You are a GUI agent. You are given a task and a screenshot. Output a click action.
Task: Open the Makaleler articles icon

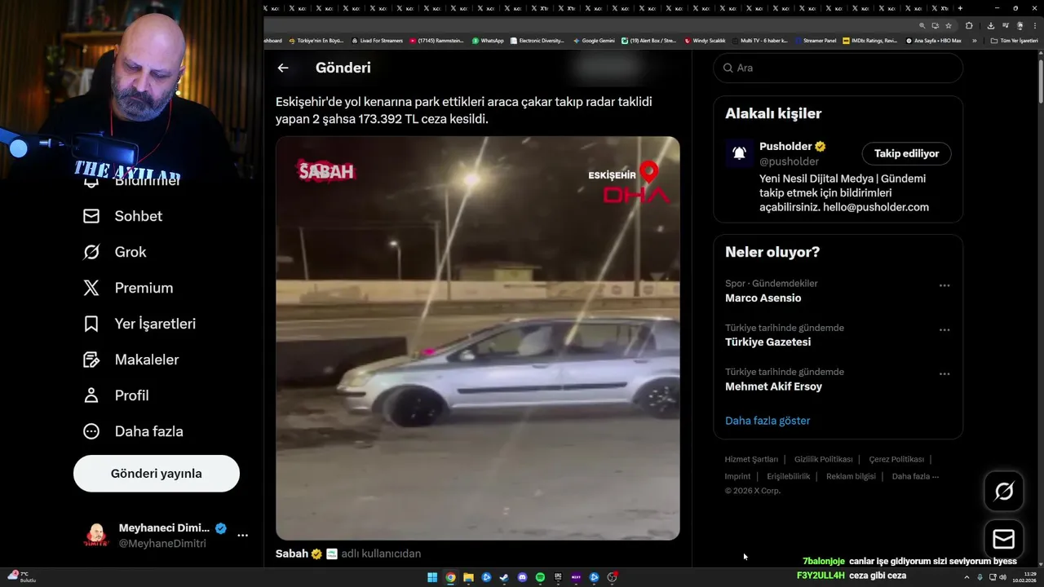point(91,360)
